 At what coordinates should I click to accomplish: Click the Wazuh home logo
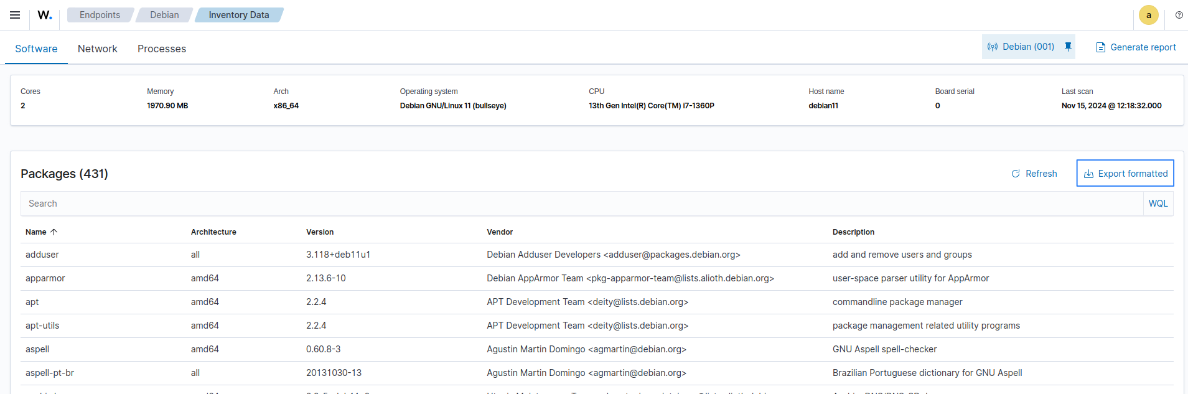point(45,15)
